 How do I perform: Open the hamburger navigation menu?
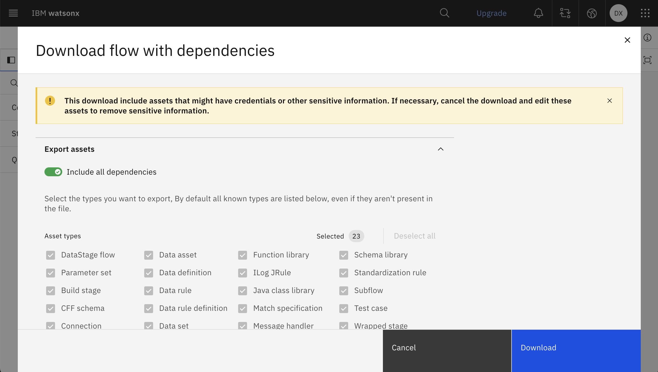13,13
